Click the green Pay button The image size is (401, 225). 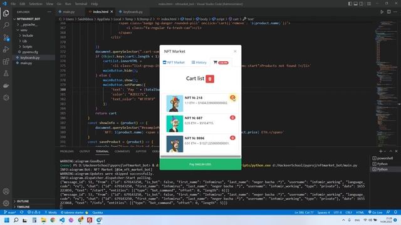click(200, 164)
